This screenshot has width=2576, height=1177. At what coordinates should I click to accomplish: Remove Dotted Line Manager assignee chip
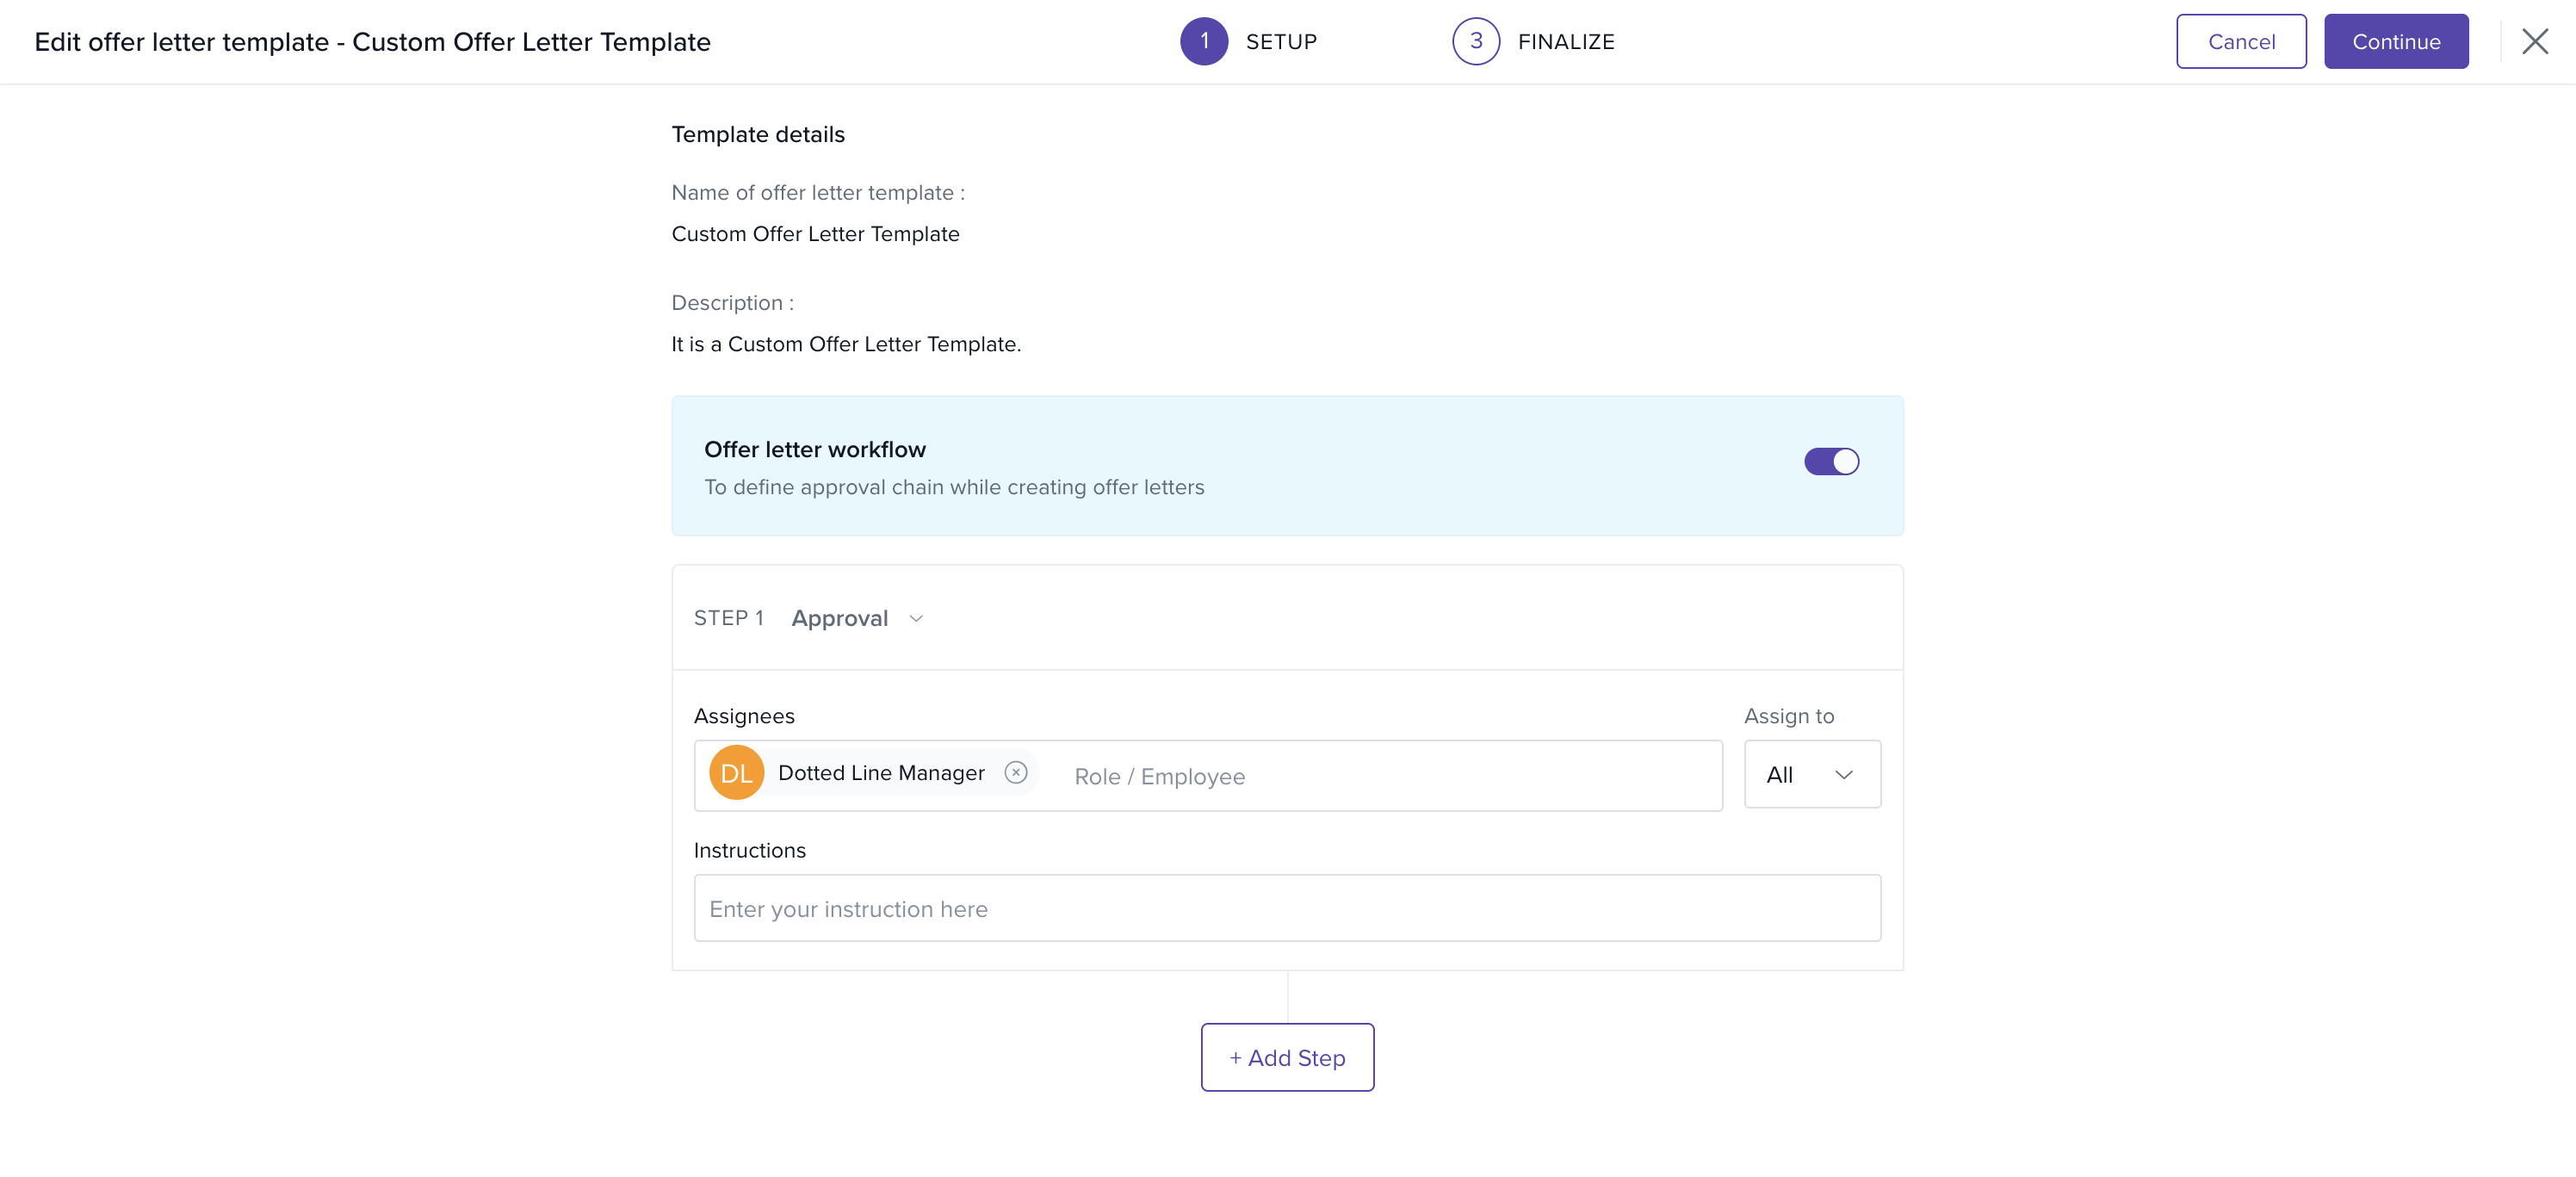pos(1015,772)
